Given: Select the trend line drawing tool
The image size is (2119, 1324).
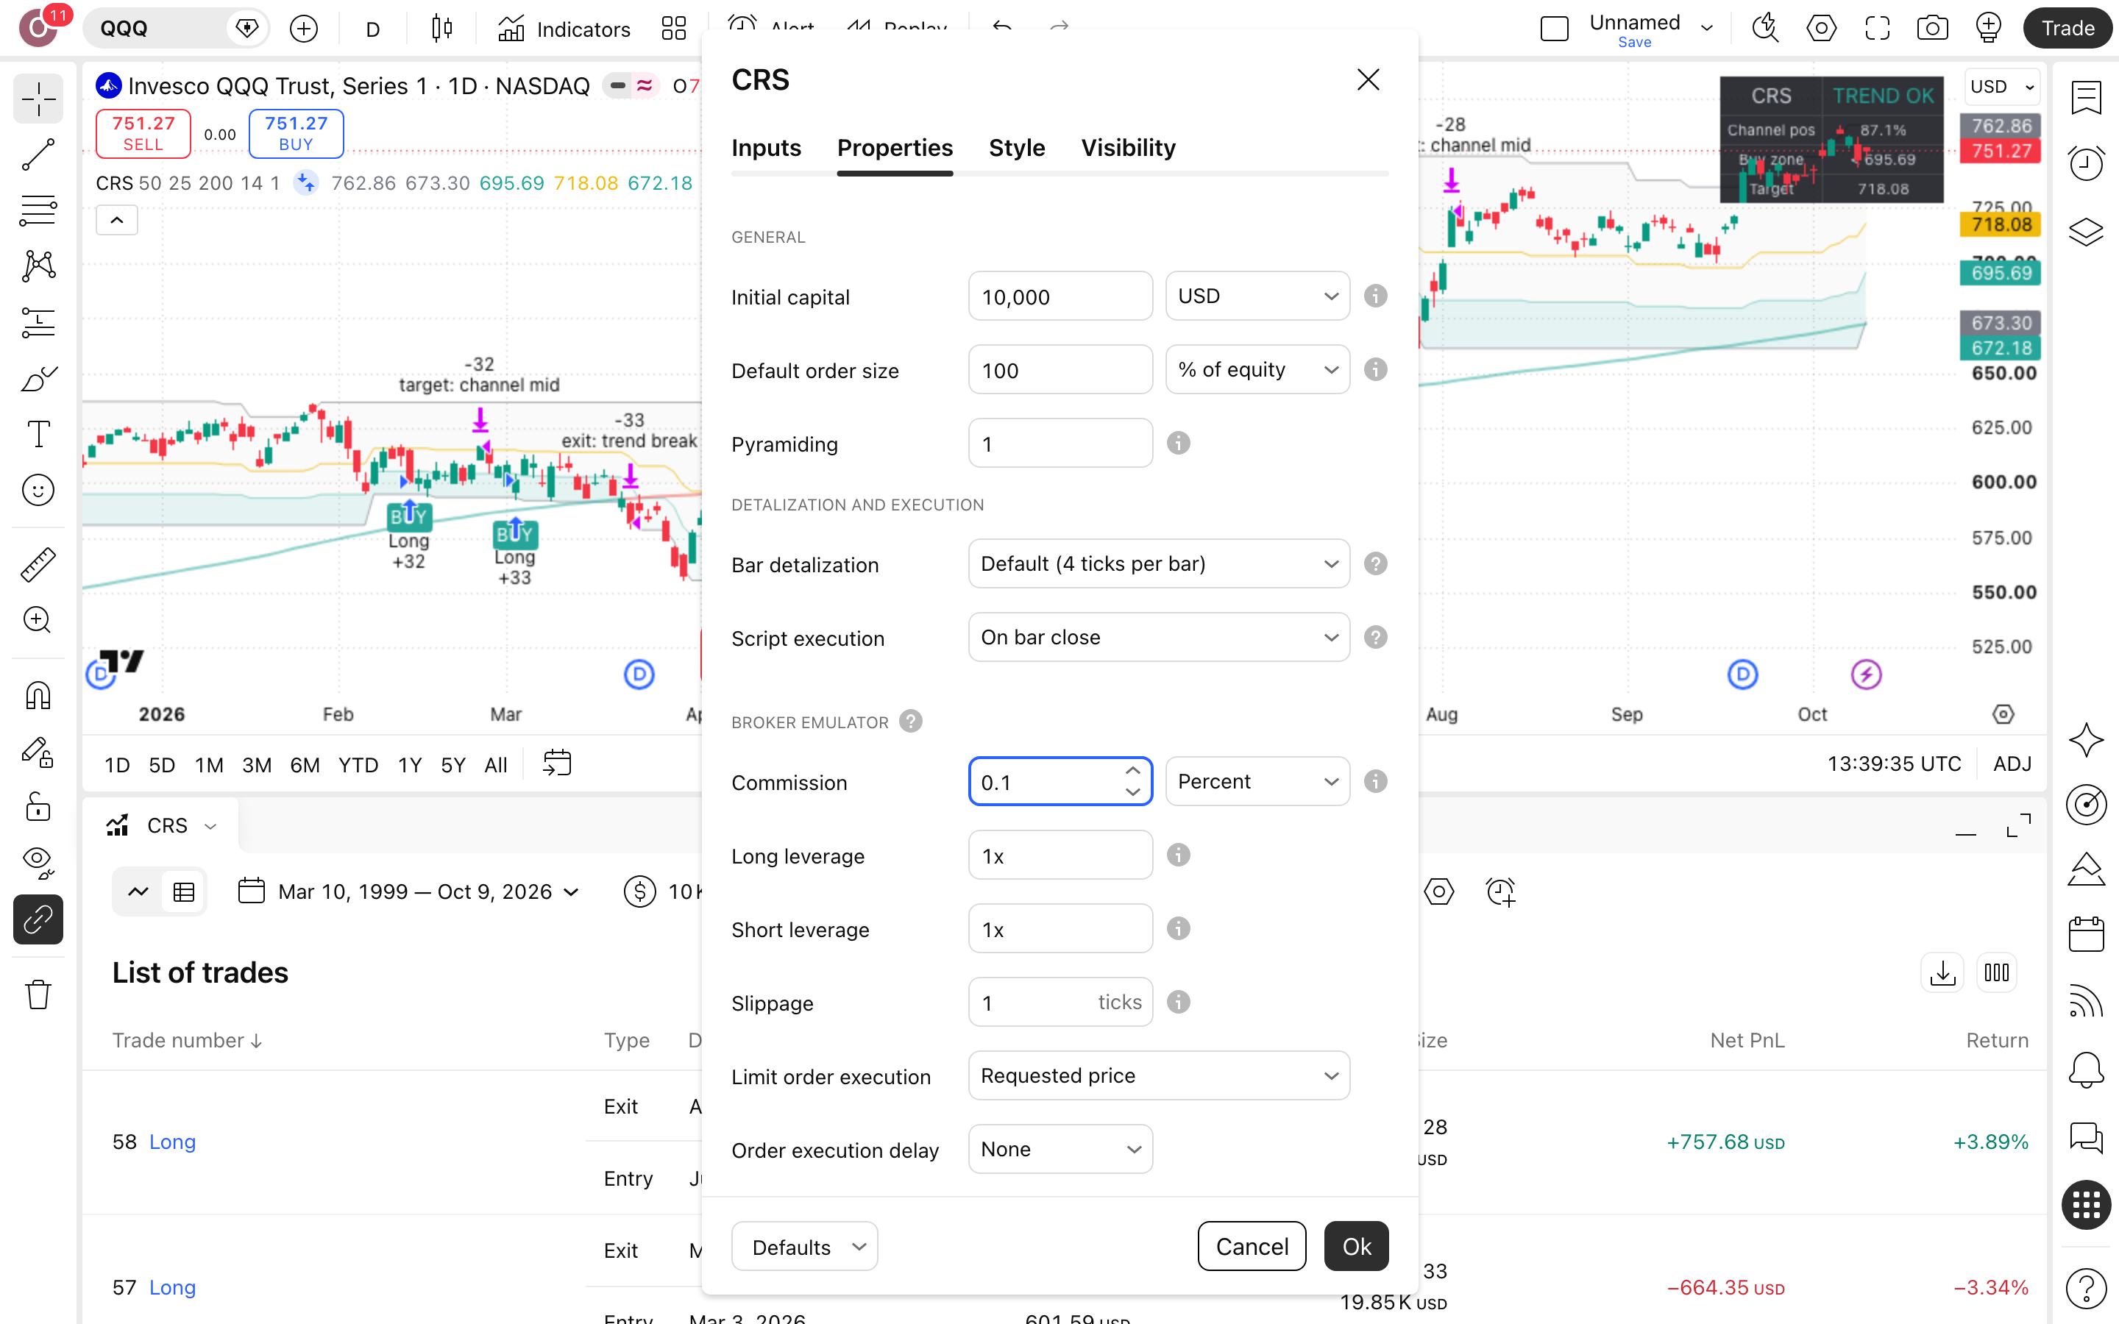Looking at the screenshot, I should click(x=38, y=155).
